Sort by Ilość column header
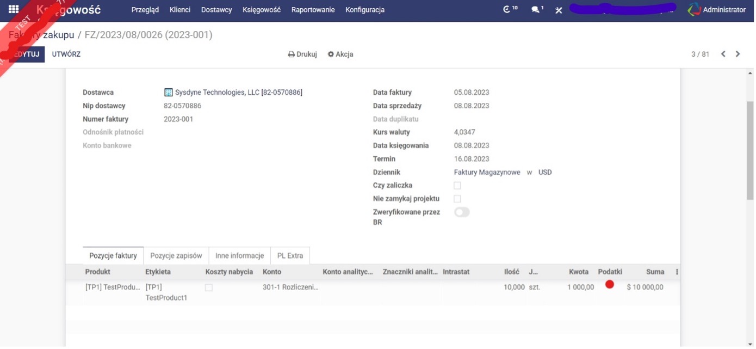Viewport: 756px width, 349px height. click(512, 272)
